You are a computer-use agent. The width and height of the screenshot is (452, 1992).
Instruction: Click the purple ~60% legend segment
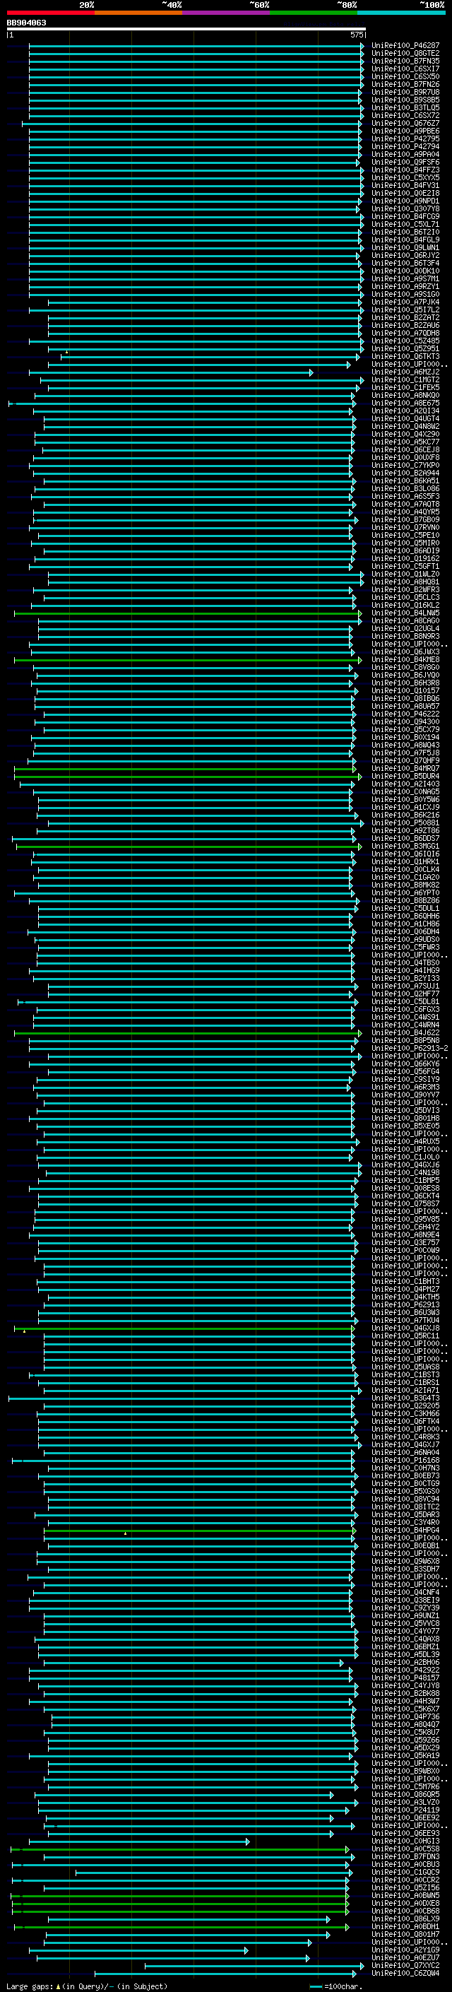227,13
